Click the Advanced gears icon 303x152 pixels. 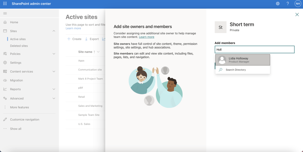[5, 98]
